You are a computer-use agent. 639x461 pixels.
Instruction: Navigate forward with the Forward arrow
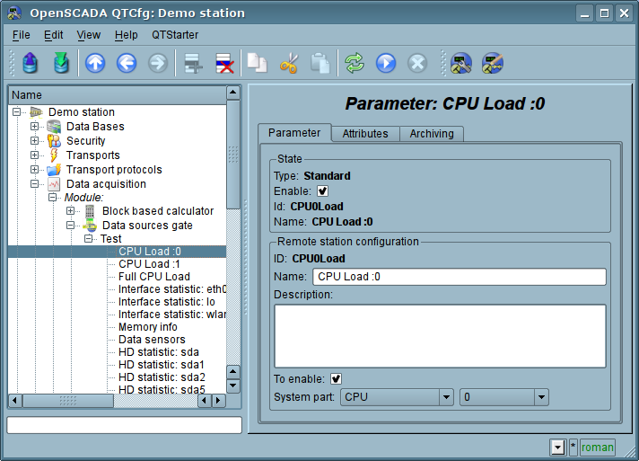pyautogui.click(x=158, y=63)
